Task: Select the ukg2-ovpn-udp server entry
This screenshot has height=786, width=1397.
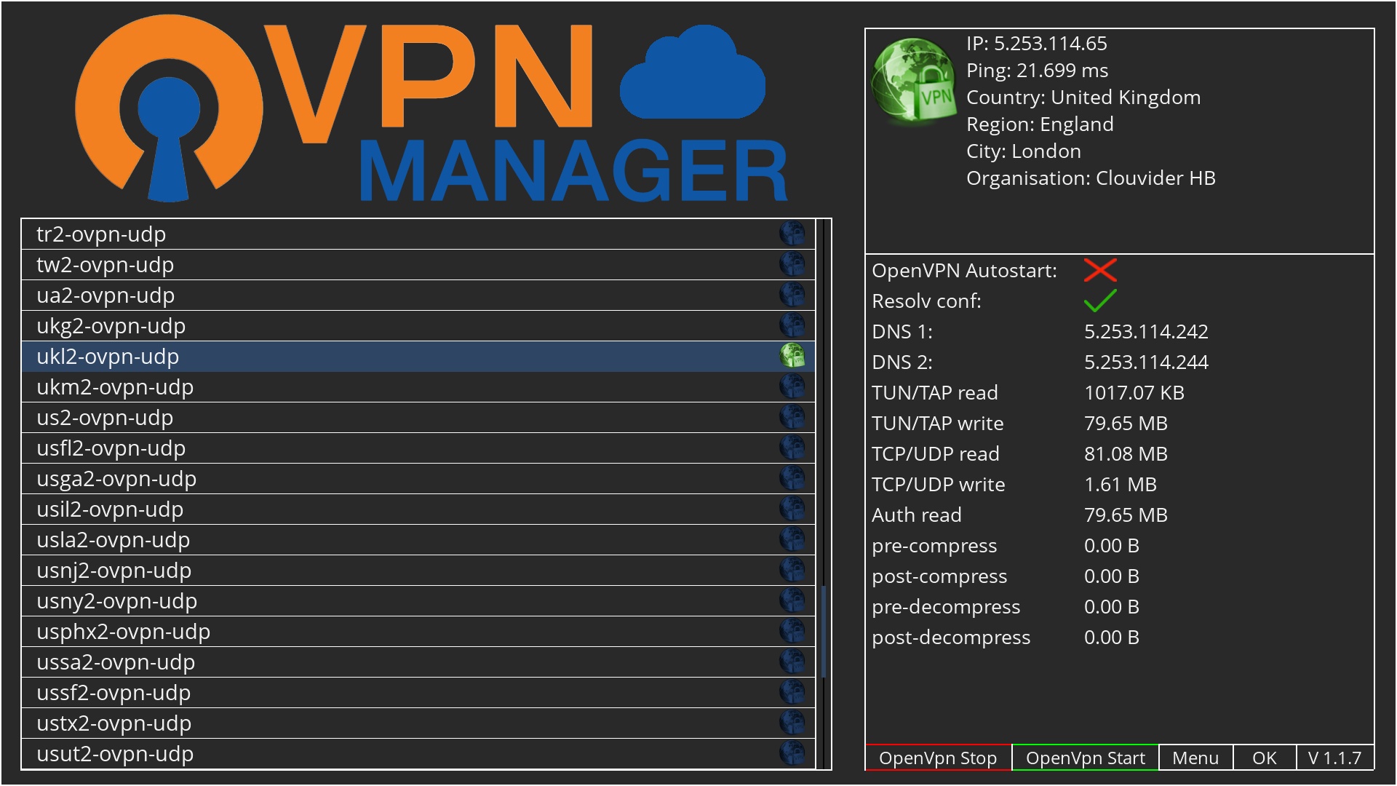Action: coord(418,326)
